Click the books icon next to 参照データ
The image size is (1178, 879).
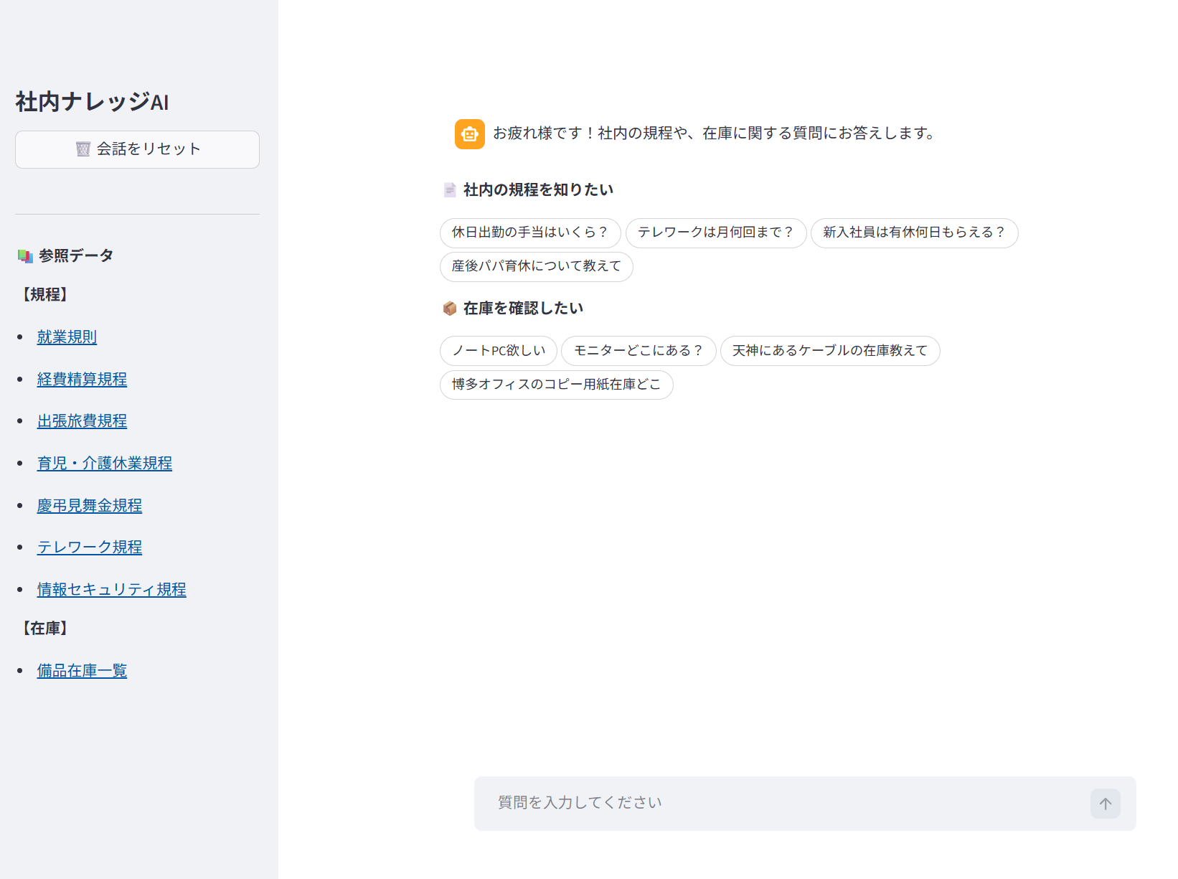26,256
